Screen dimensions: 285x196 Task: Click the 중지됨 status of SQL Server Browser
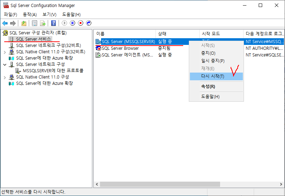click(x=164, y=48)
